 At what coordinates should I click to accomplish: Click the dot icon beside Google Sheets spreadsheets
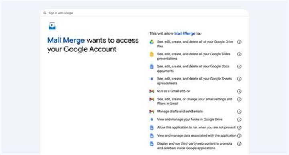click(151, 79)
